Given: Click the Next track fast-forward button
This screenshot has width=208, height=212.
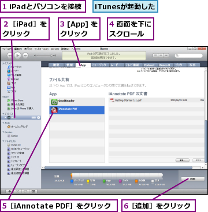Looking at the screenshot, I should coord(25,55).
